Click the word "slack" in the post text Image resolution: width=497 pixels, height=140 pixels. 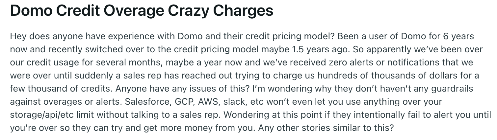[234, 101]
